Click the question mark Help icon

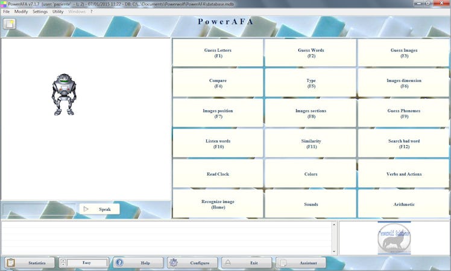pyautogui.click(x=119, y=263)
